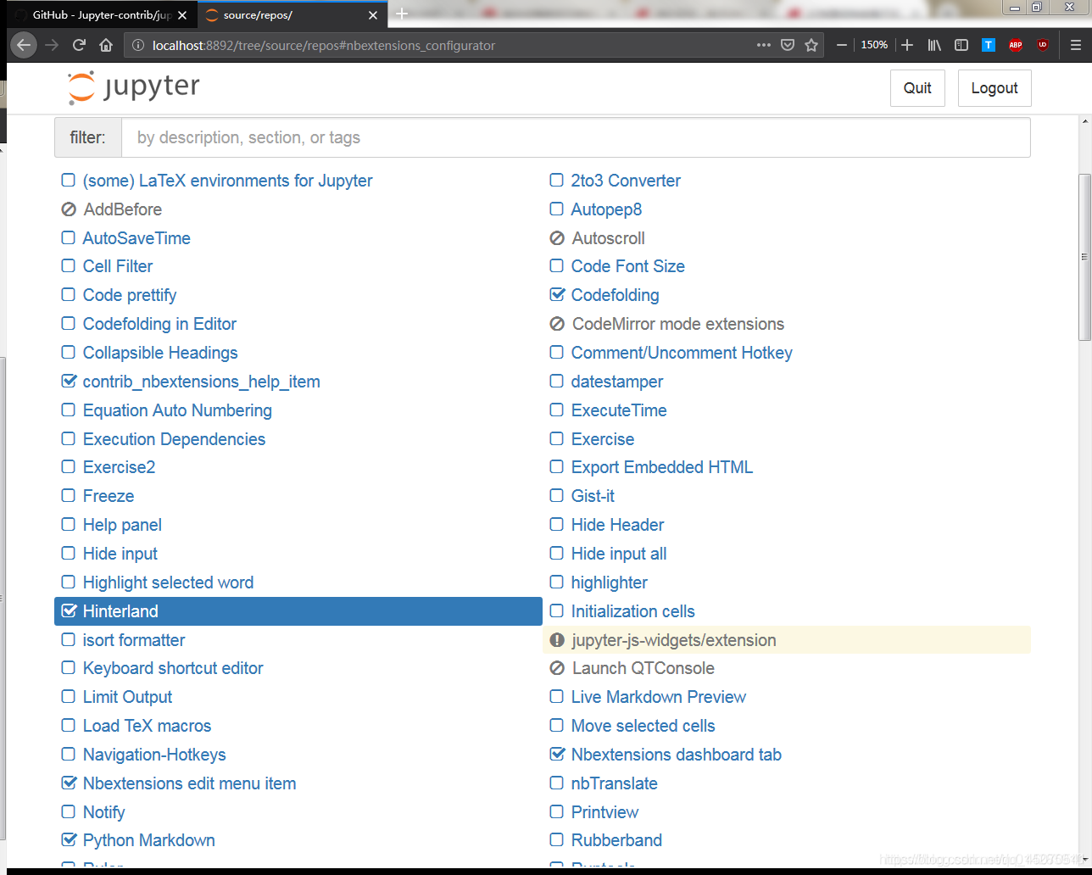Click the incompatible Autoscroll entry
1092x875 pixels.
[609, 238]
